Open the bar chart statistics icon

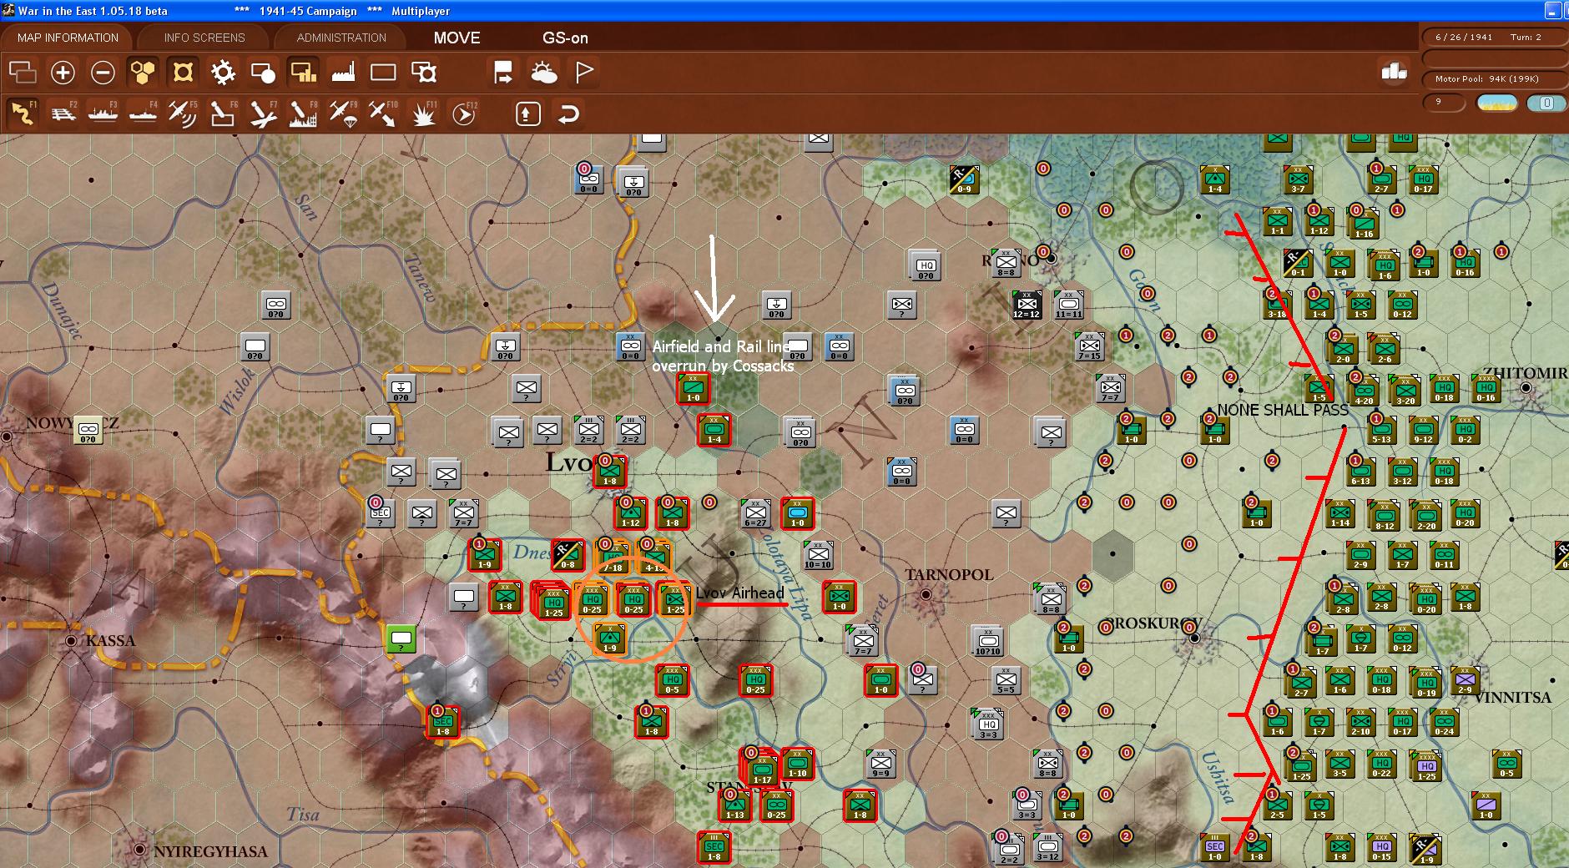(x=1394, y=72)
